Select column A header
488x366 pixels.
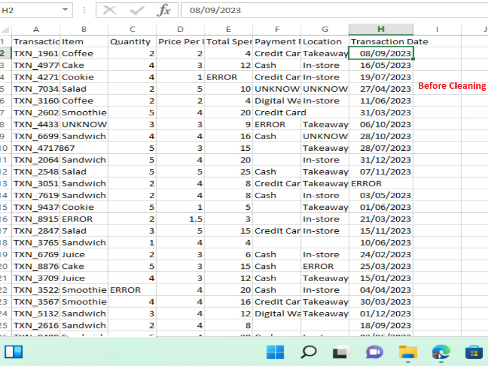[x=36, y=30]
